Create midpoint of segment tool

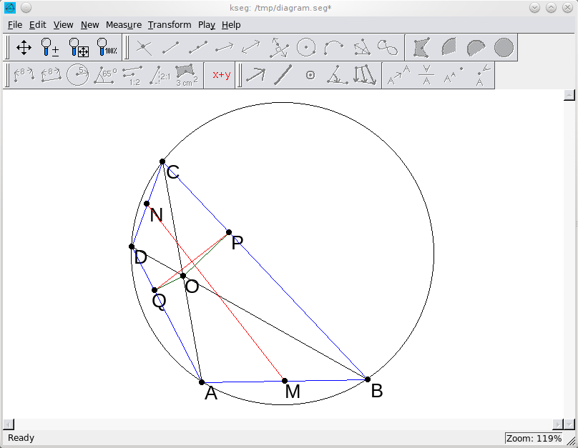pos(198,48)
